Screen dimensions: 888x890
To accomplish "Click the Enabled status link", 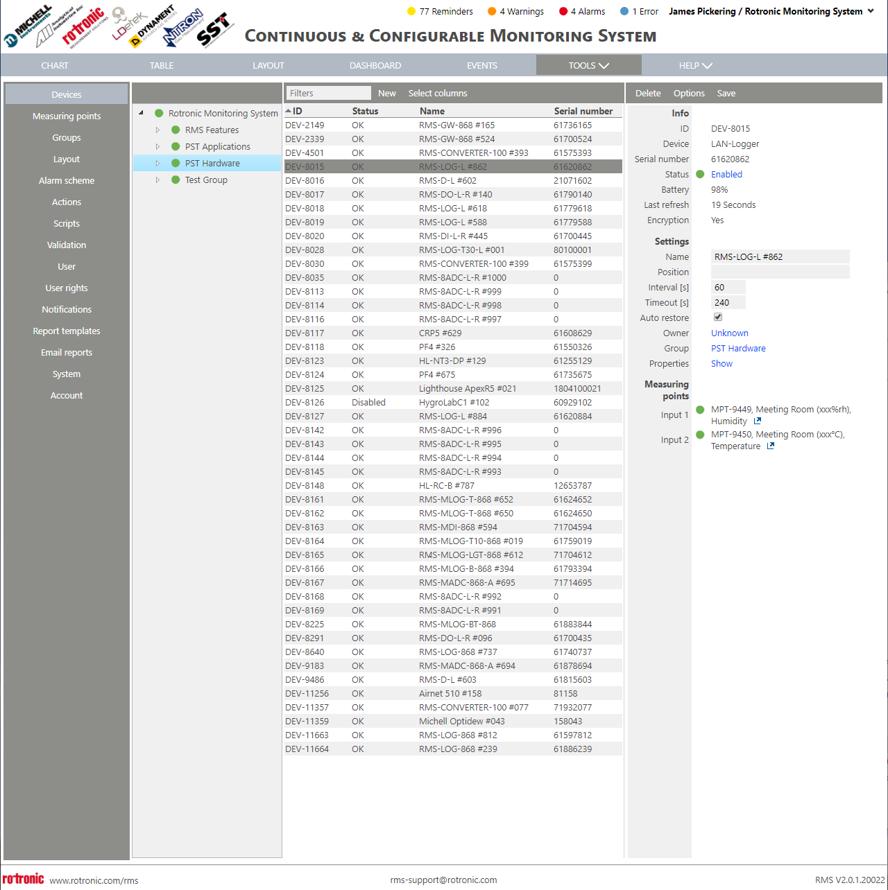I will click(726, 174).
